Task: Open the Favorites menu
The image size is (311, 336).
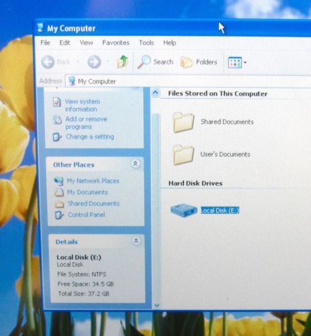Action: 116,42
